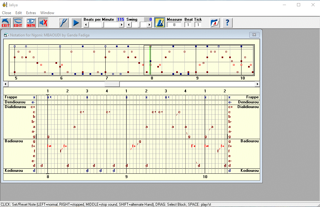Decrease Beats per Minute with left arrow
The height and width of the screenshot is (207, 320).
(x=86, y=25)
